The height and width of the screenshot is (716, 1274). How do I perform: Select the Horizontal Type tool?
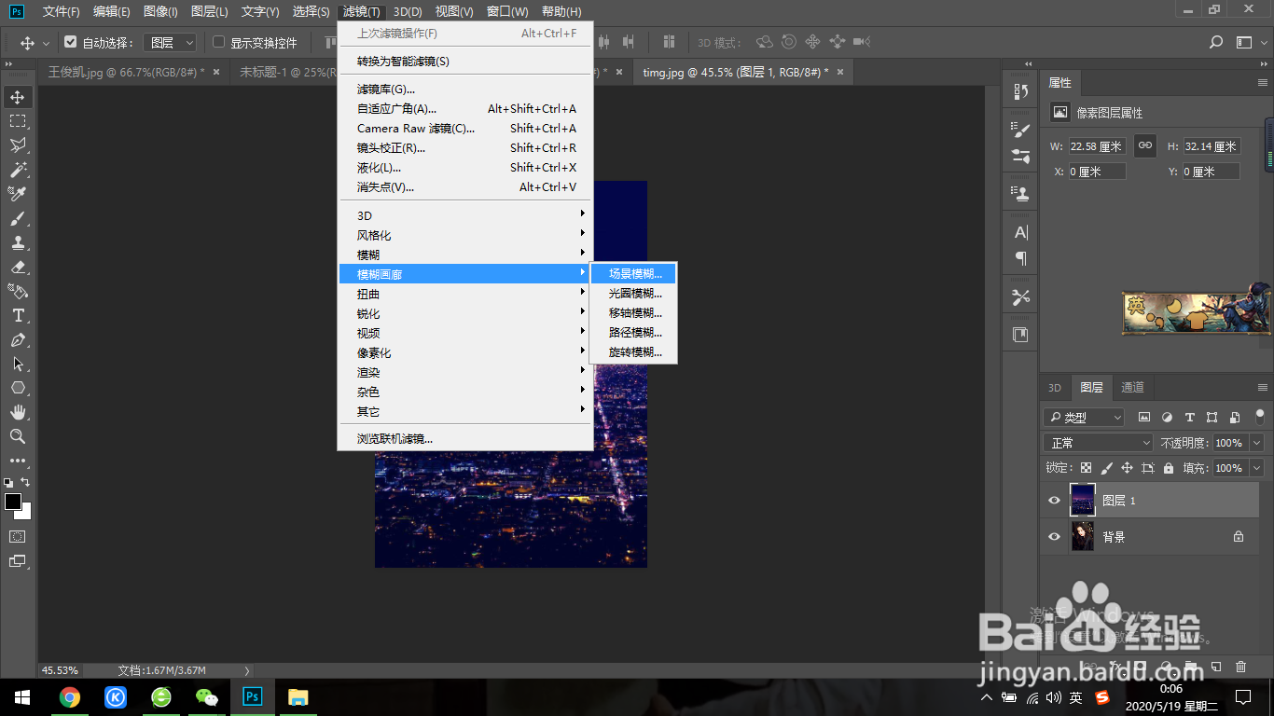[x=18, y=315]
